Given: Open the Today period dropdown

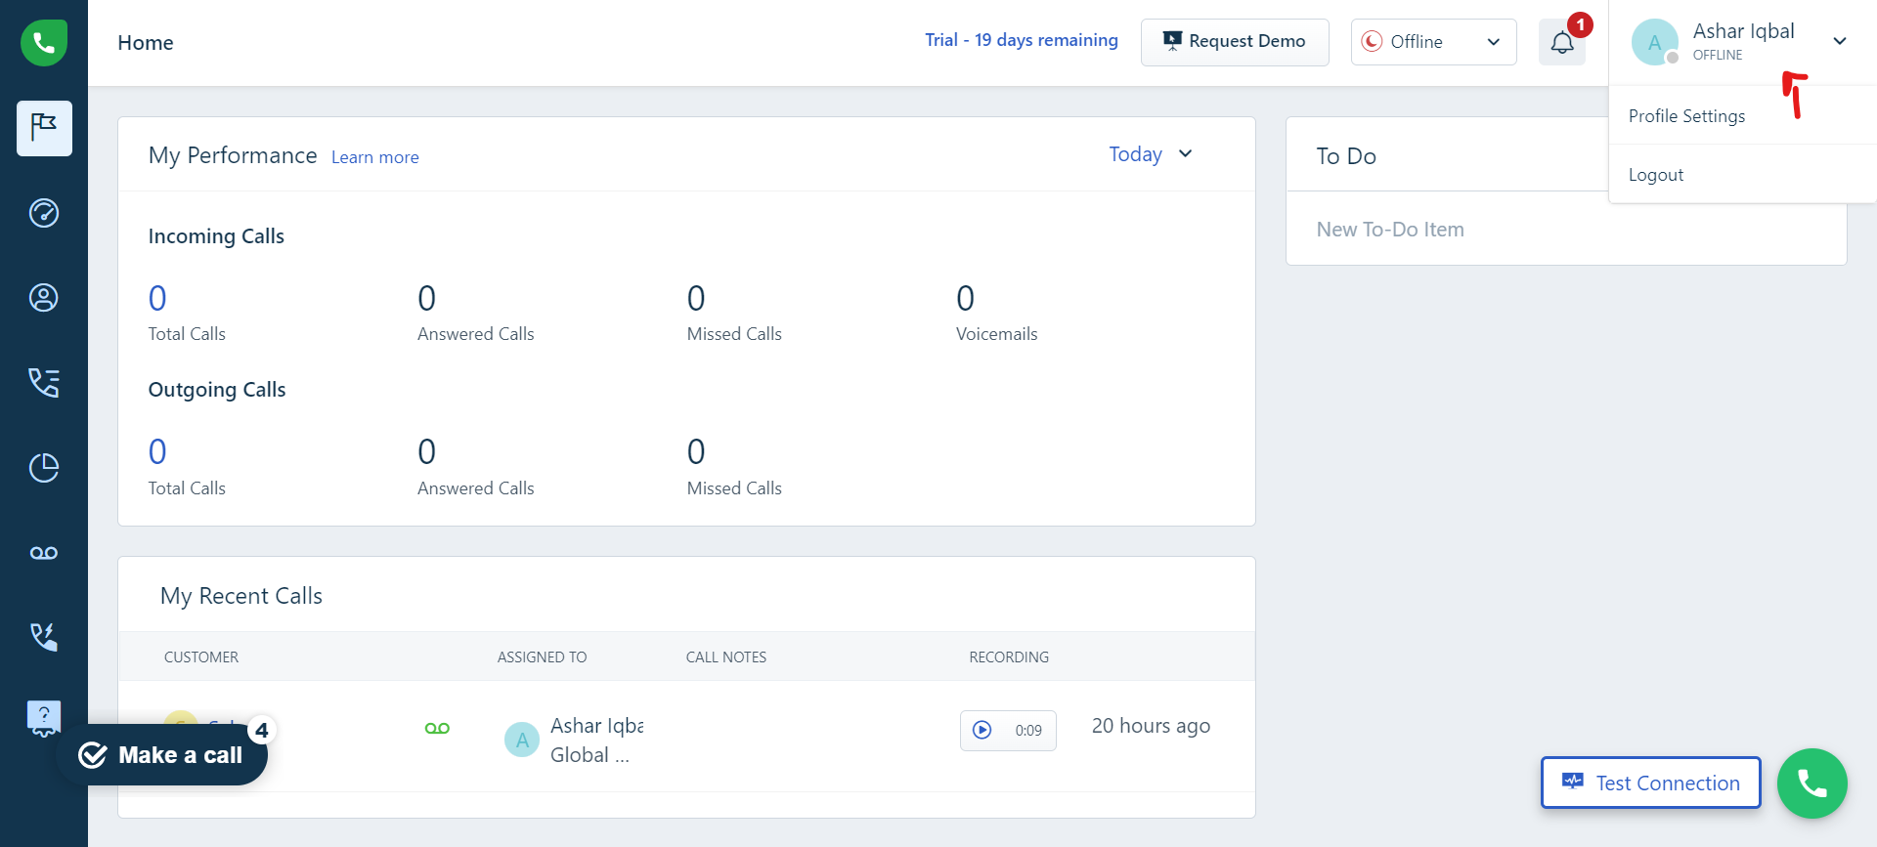Looking at the screenshot, I should click(x=1151, y=154).
